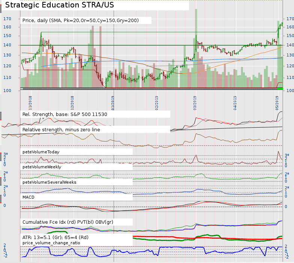Click the 04/2019 date marker
Image resolution: width=294 pixels, height=263 pixels.
pyautogui.click(x=235, y=103)
